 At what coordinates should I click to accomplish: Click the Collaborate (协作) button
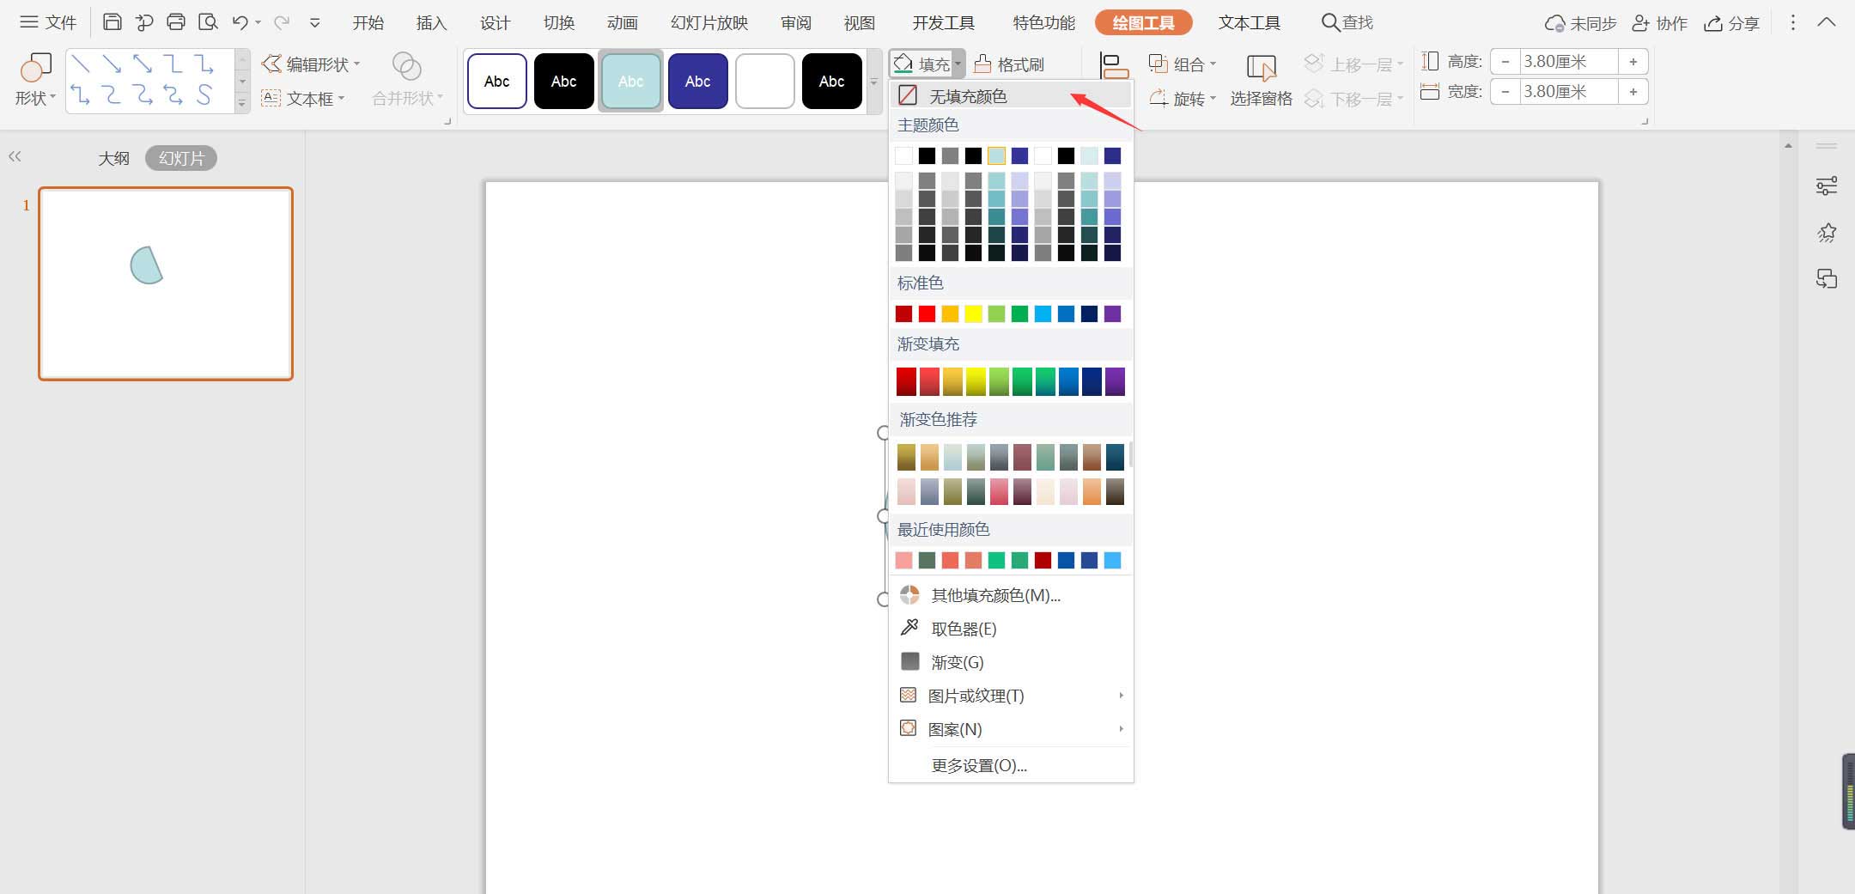coord(1660,23)
